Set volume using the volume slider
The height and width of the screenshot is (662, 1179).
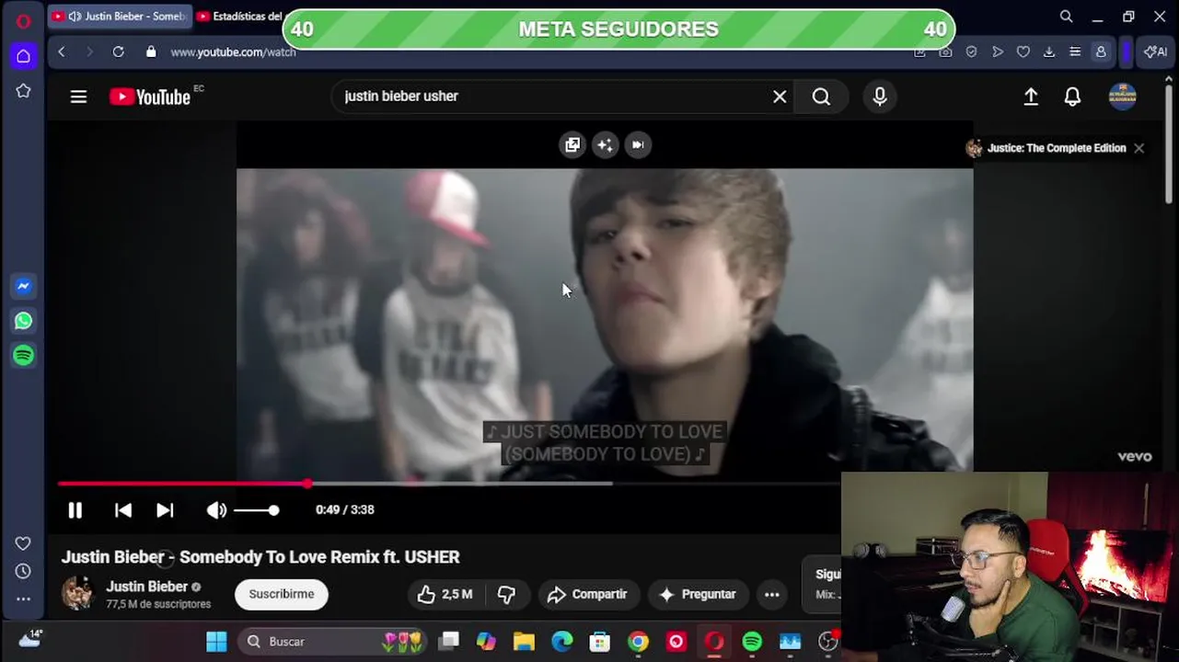[x=257, y=509]
